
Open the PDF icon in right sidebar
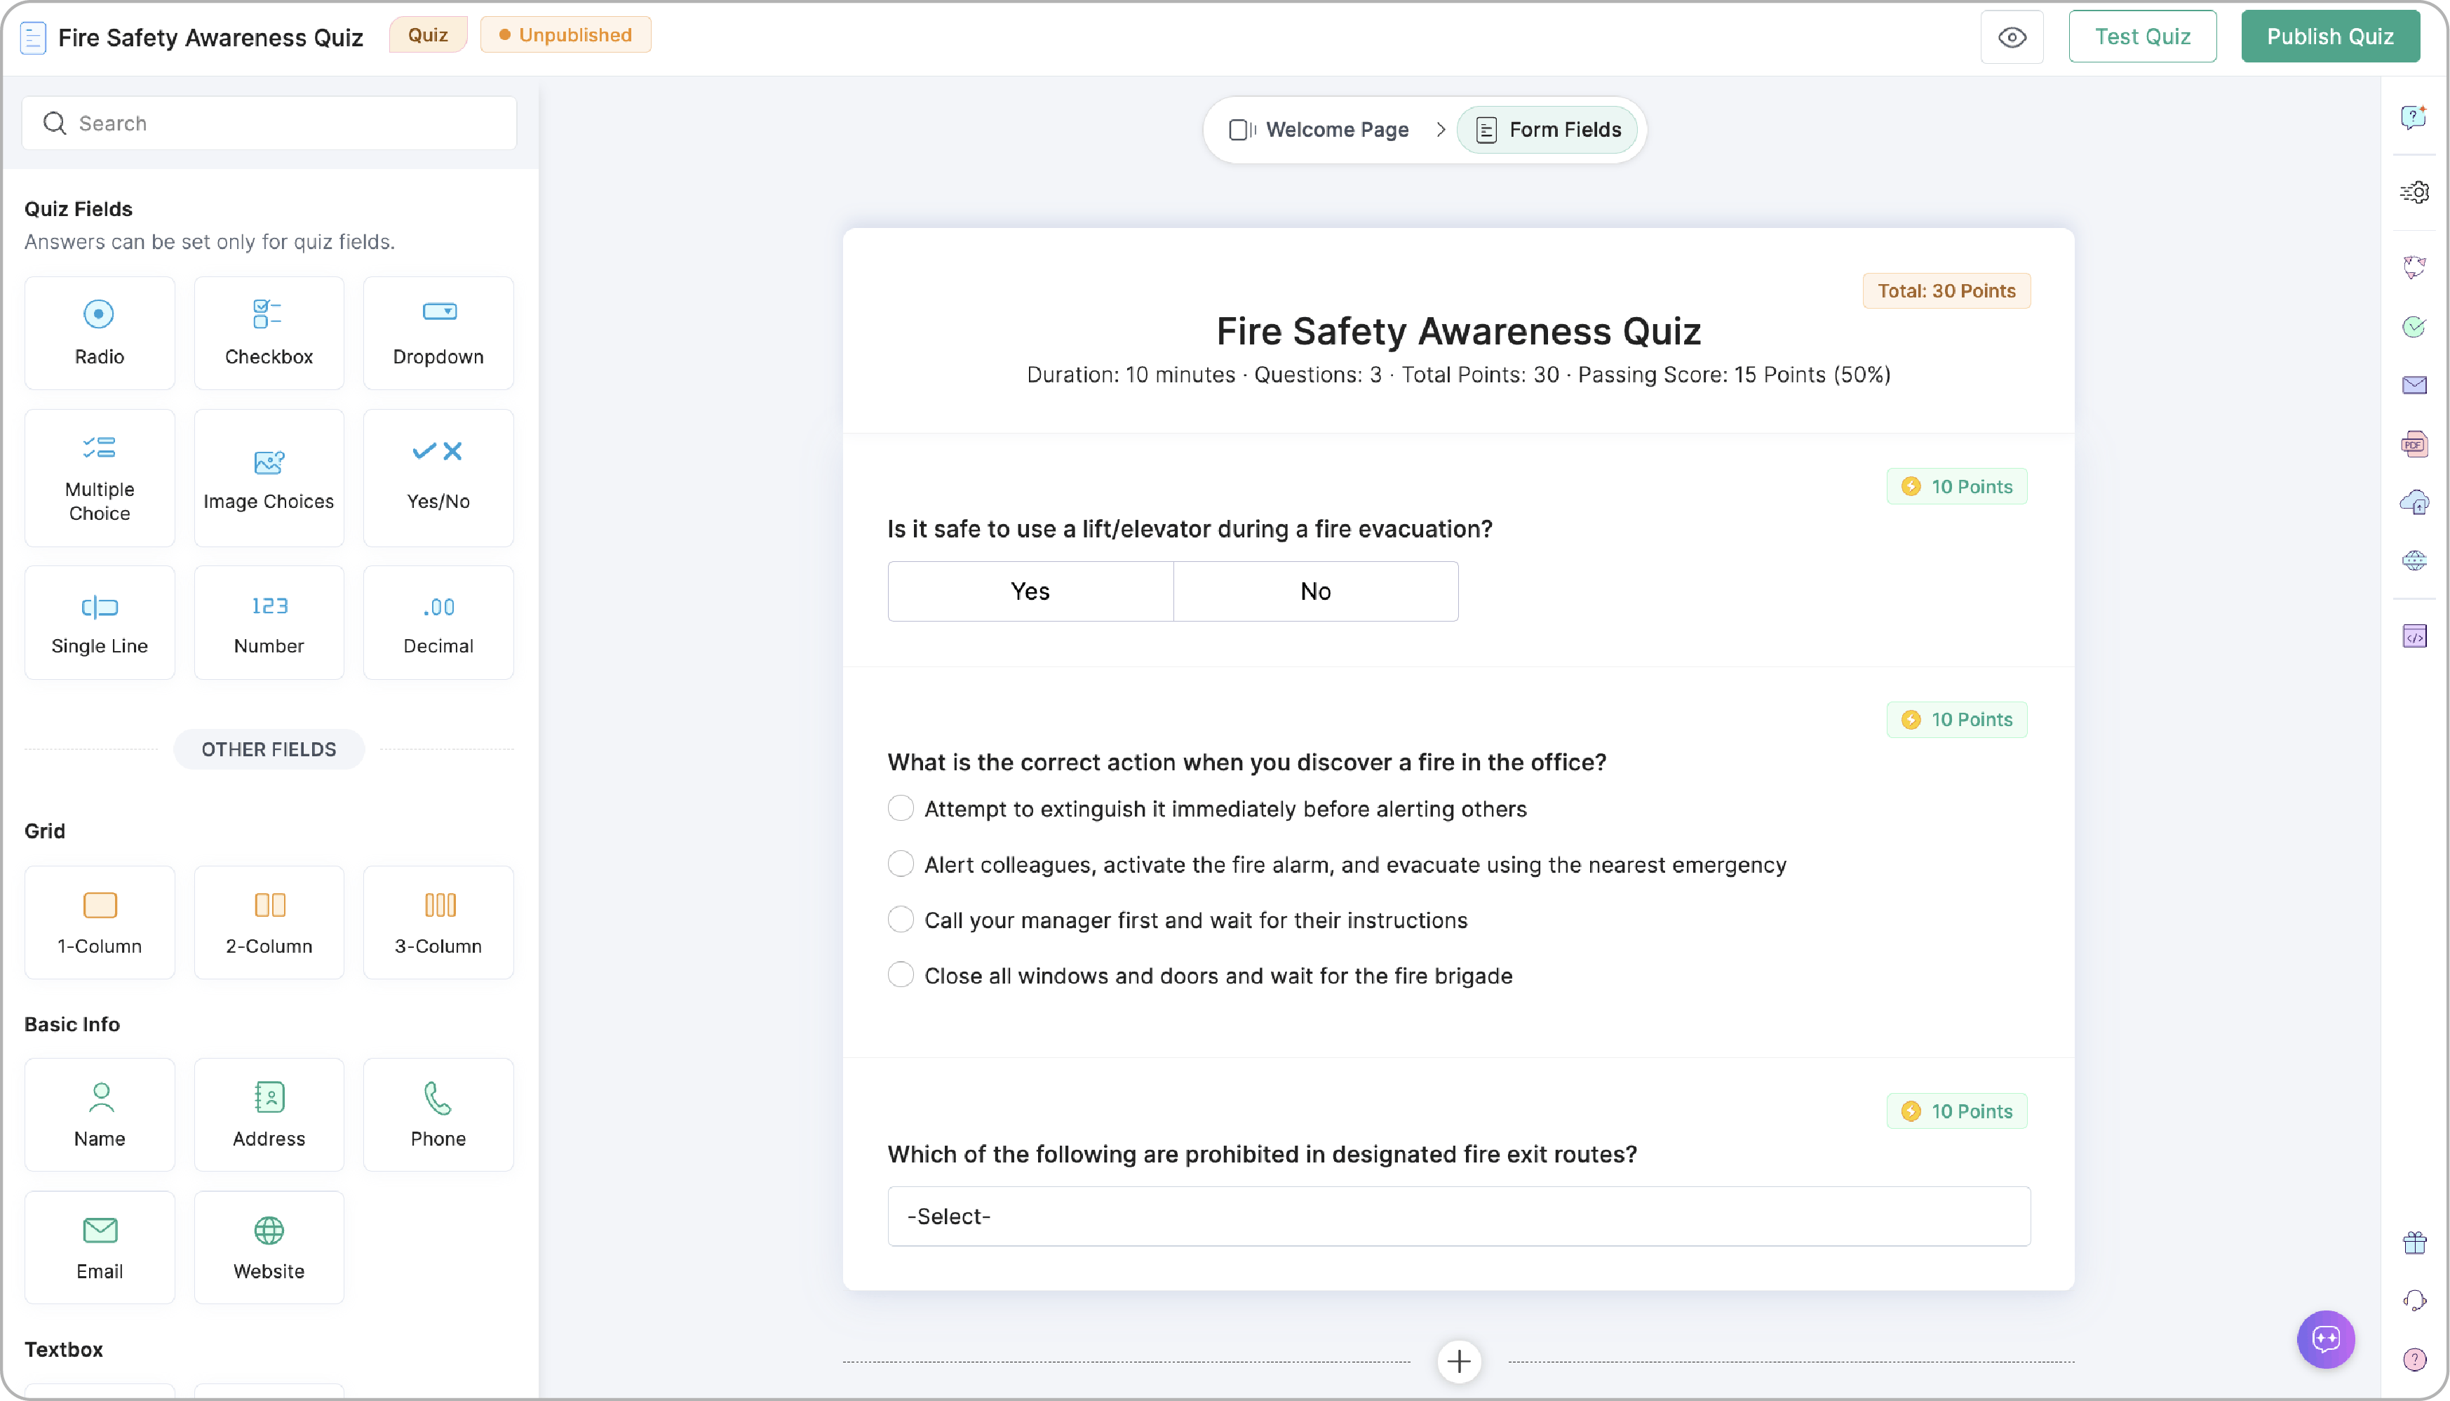[2414, 445]
